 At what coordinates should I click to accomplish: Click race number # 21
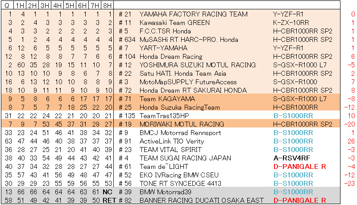[x=125, y=14]
